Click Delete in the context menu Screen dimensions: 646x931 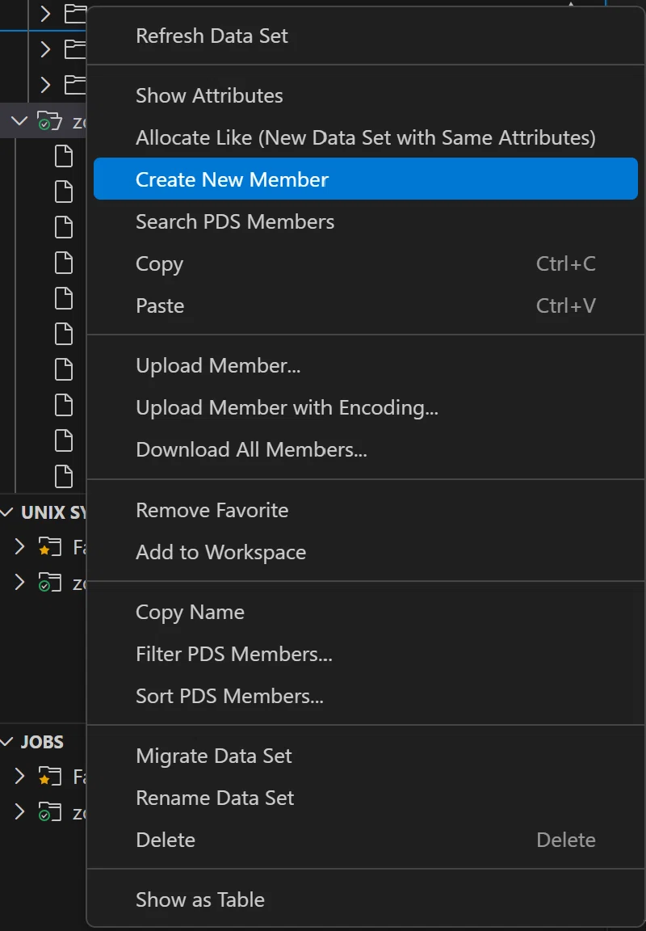coord(366,840)
